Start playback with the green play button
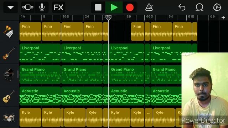Image resolution: width=228 pixels, height=128 pixels. coord(114,7)
